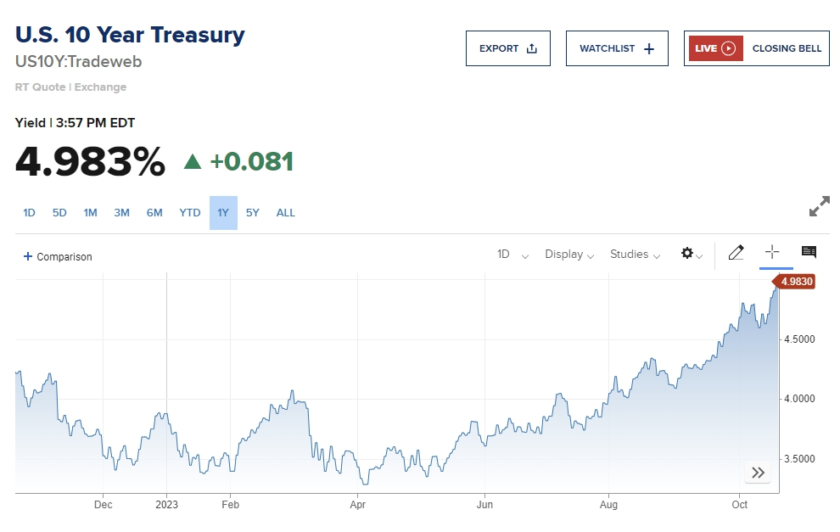Image resolution: width=840 pixels, height=532 pixels.
Task: Open chart settings gear icon
Action: [687, 254]
